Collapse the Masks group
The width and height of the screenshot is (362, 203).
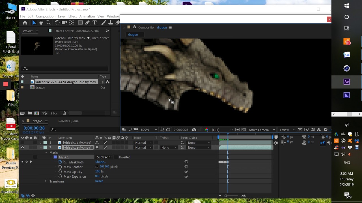click(46, 153)
